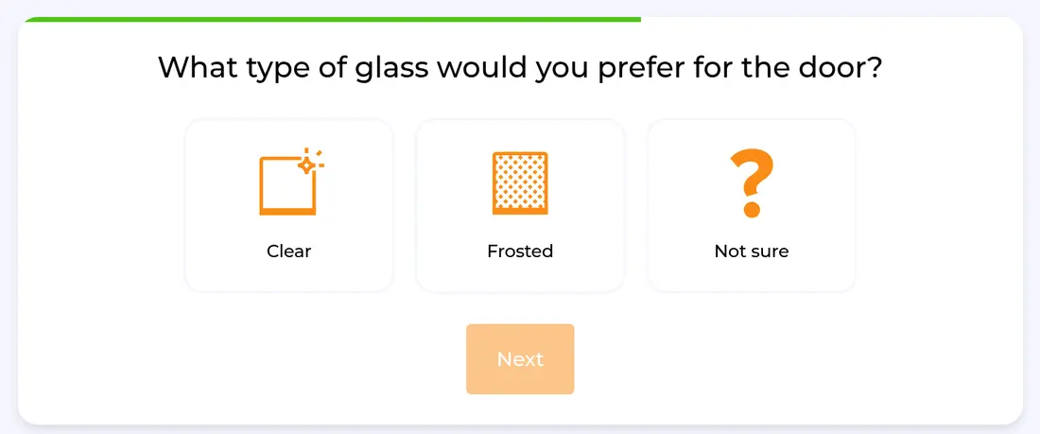Image resolution: width=1040 pixels, height=434 pixels.
Task: Click the bottom edge of the clear pane icon
Action: pyautogui.click(x=287, y=212)
